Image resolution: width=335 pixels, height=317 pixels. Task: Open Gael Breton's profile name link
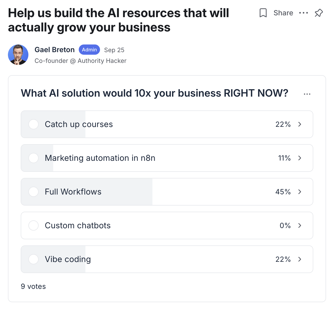click(54, 50)
